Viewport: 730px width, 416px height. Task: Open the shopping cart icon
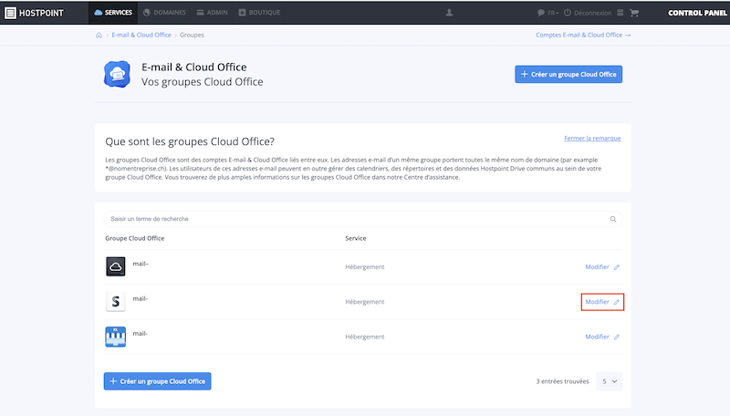(x=634, y=13)
